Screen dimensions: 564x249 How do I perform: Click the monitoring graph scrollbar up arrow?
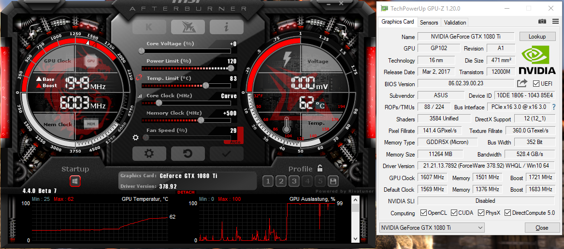click(x=355, y=200)
